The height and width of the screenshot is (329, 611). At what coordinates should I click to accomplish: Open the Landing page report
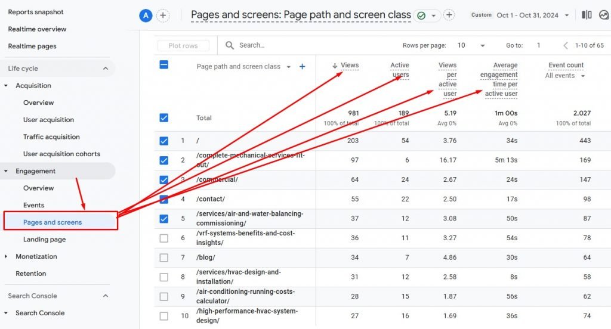tap(44, 240)
